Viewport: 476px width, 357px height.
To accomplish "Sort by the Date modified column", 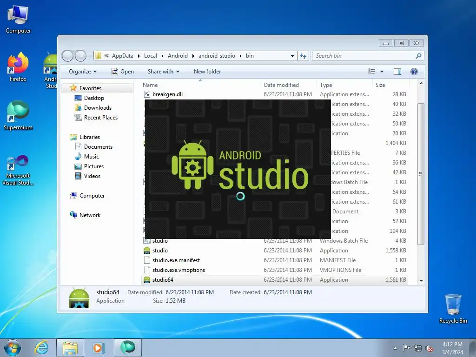I will tap(288, 85).
